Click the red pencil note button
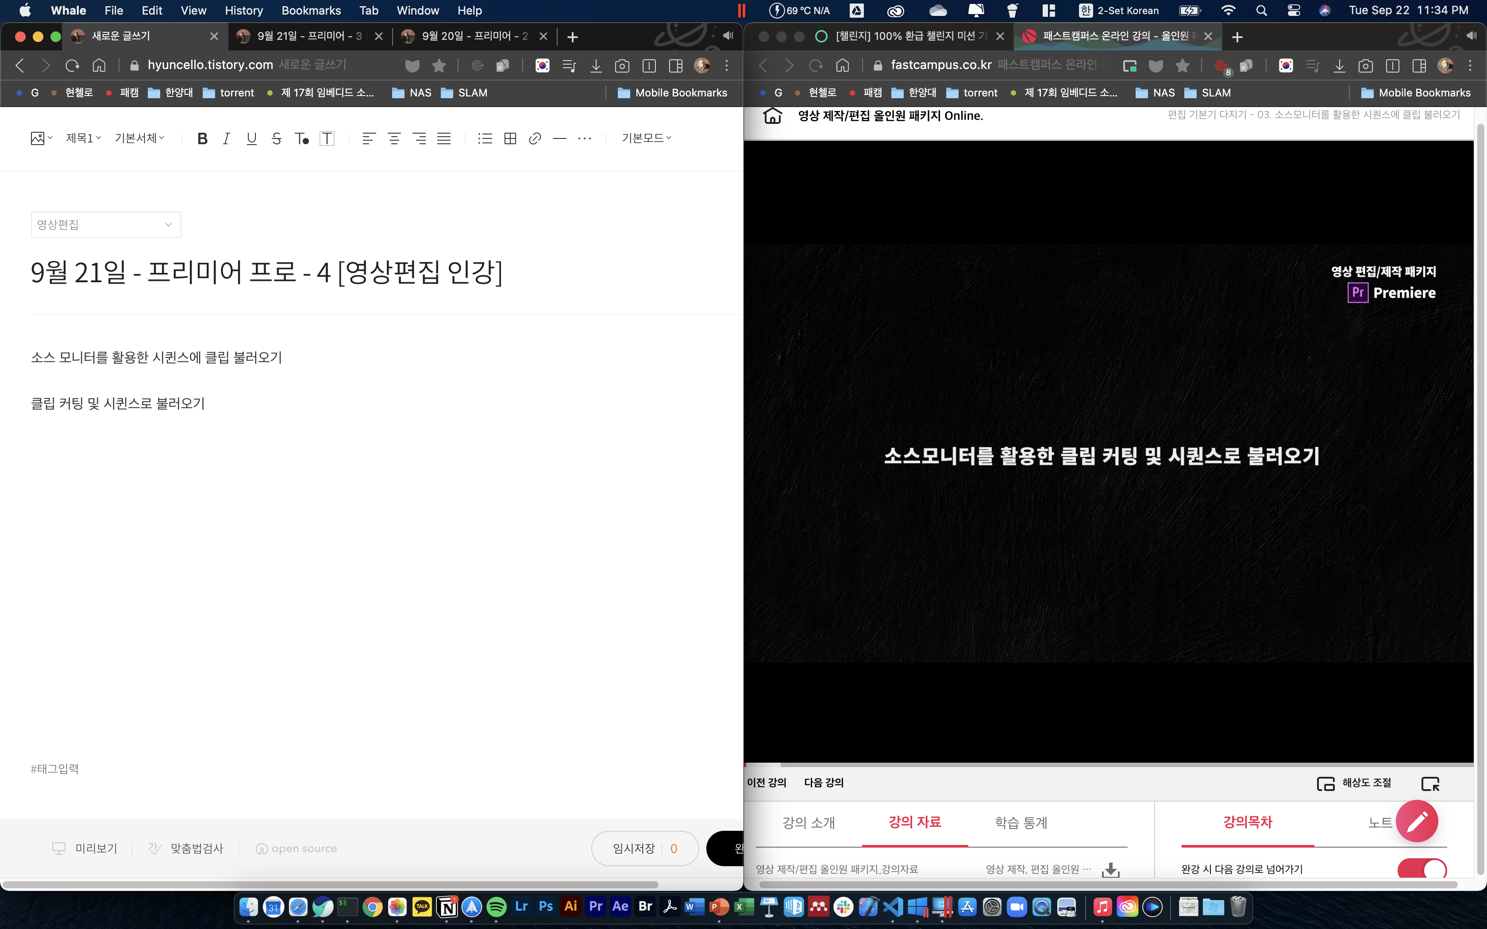The height and width of the screenshot is (929, 1487). coord(1416,821)
